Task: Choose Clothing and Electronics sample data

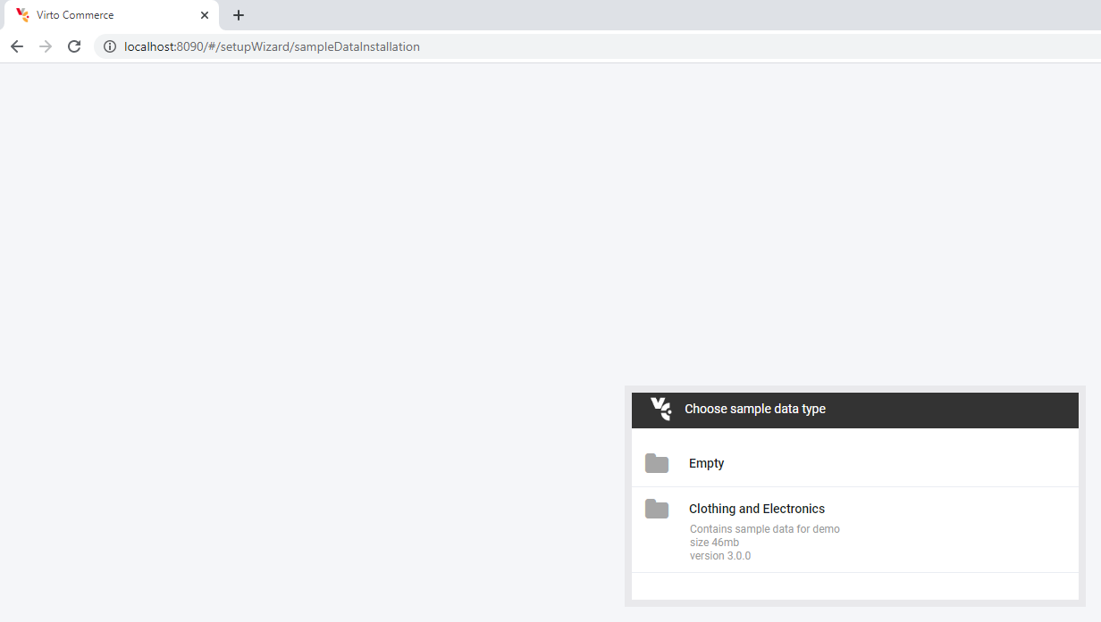Action: coord(855,530)
